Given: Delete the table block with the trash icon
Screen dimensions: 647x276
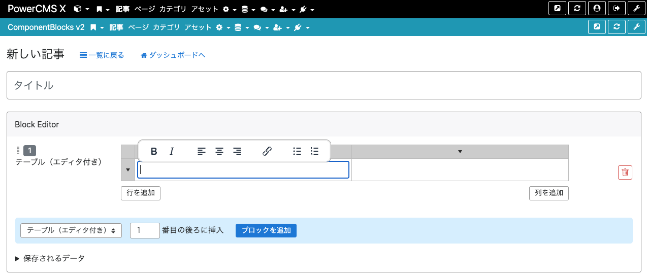Looking at the screenshot, I should tap(625, 172).
